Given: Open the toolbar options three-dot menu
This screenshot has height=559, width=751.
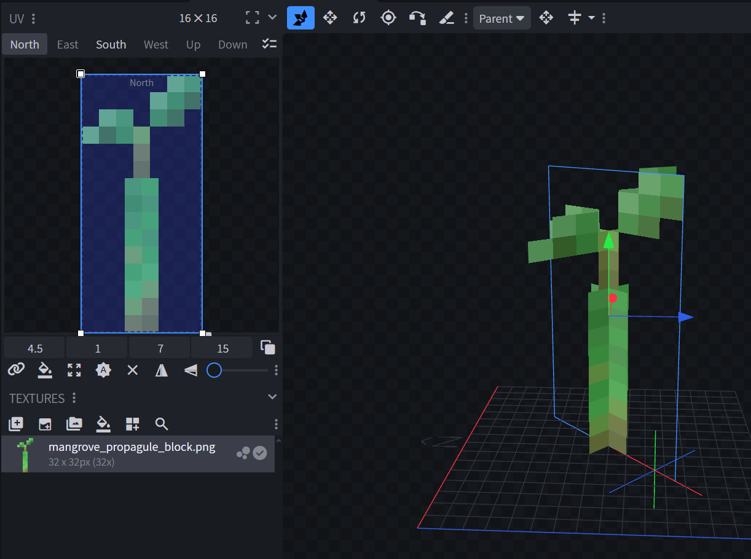Looking at the screenshot, I should 466,18.
